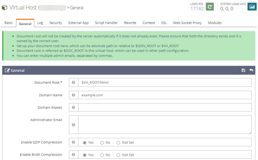Switch to the Rewrite tab
This screenshot has width=258, height=160.
point(130,23)
